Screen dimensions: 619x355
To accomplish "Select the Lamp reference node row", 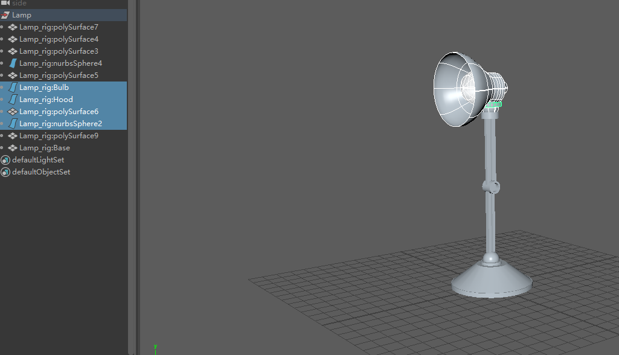I will [x=63, y=15].
